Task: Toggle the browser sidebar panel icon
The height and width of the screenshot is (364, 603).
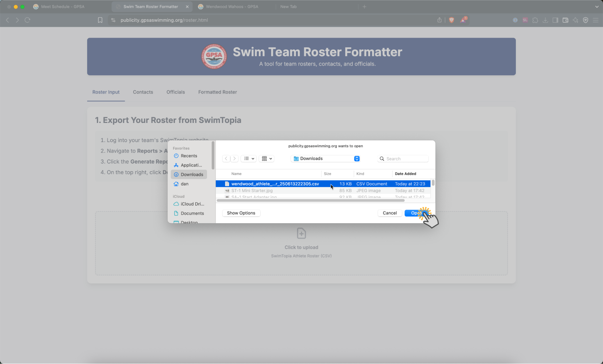Action: click(x=555, y=20)
